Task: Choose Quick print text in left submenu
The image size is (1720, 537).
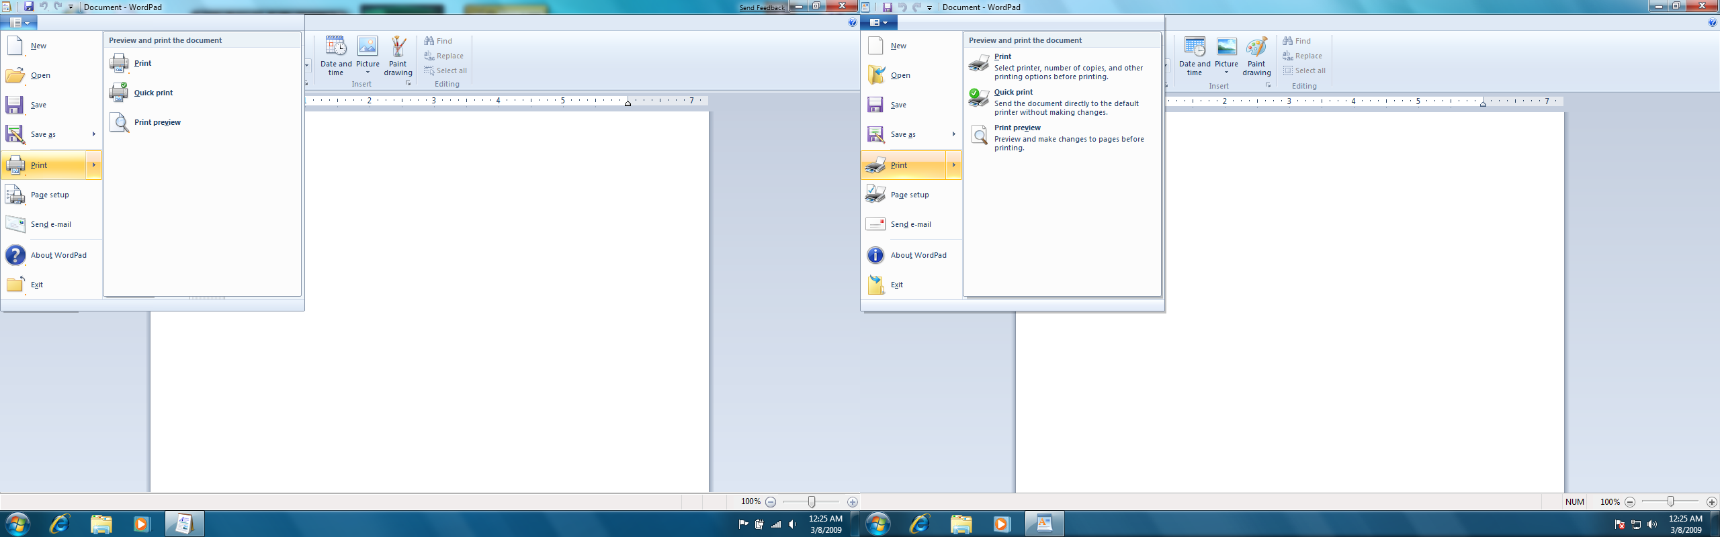Action: tap(153, 93)
